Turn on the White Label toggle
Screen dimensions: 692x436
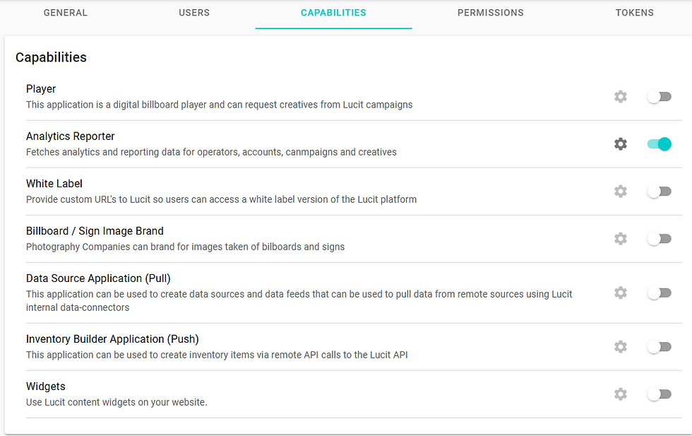659,192
